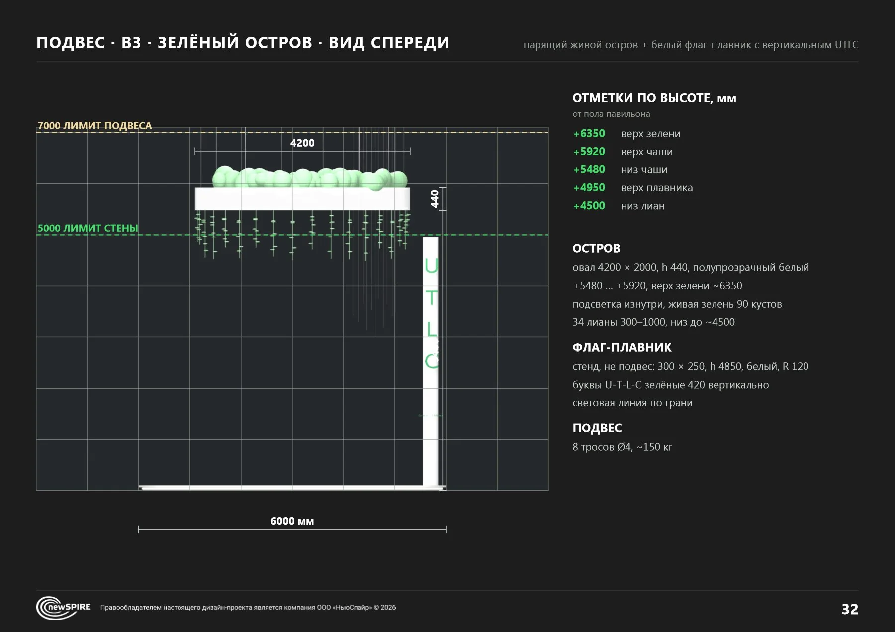Click the 'ПОДВЕС' section heading on the right
Screen dimensions: 895x632
[x=597, y=428]
